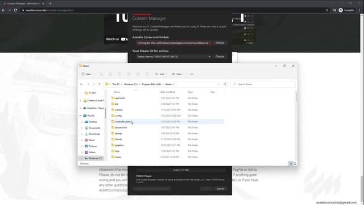Select the bin folder
This screenshot has width=364, height=205.
point(117,104)
